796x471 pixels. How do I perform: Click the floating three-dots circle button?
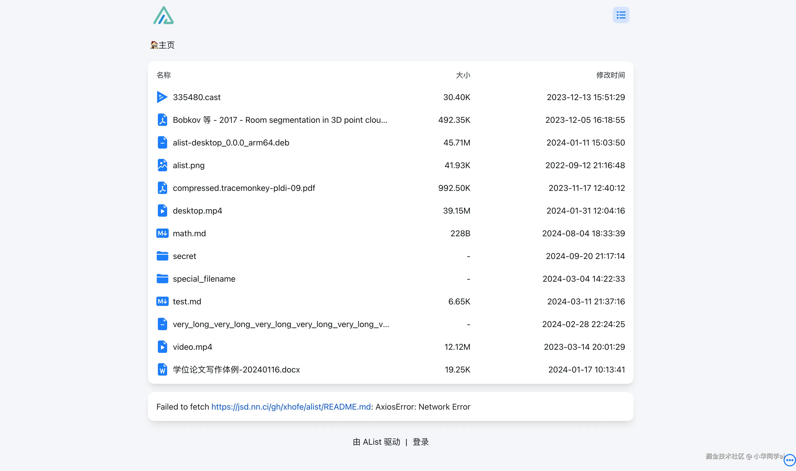[789, 460]
